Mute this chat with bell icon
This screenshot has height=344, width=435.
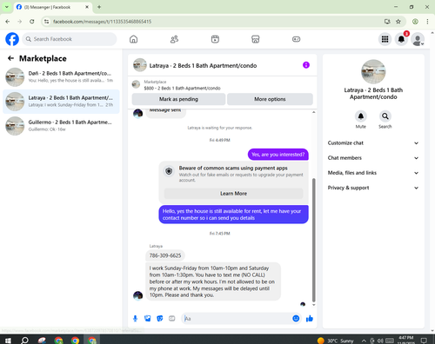tap(360, 116)
